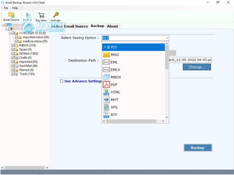
Task: Switch to Select Email Source tab
Action: (69, 26)
